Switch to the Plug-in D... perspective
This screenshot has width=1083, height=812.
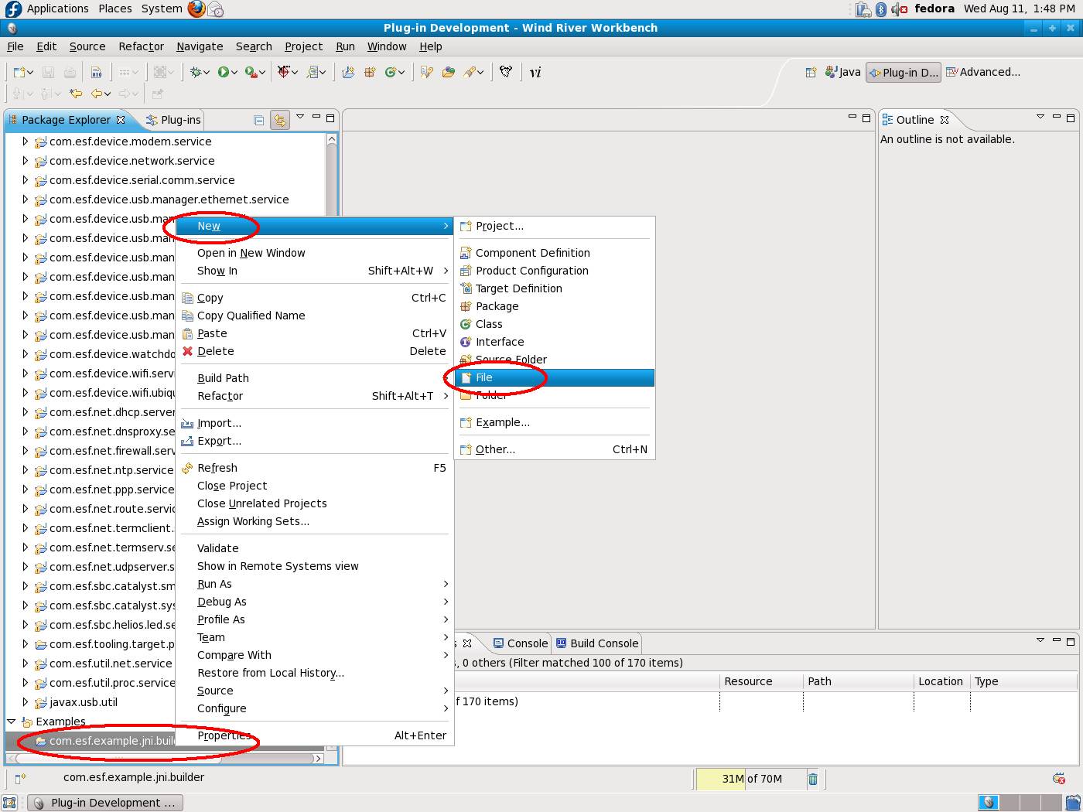coord(904,72)
